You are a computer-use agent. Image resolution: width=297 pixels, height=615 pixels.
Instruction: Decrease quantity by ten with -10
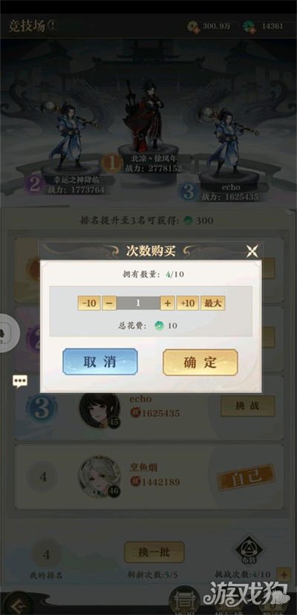point(89,303)
